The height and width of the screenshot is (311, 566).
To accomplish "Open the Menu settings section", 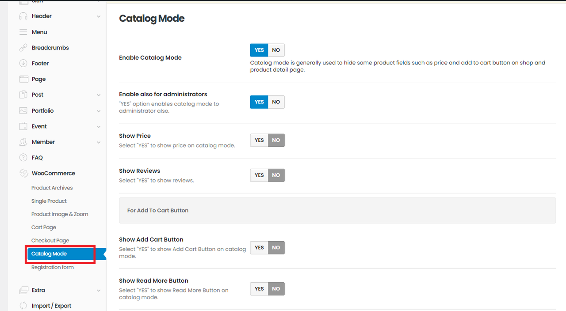I will (x=39, y=32).
